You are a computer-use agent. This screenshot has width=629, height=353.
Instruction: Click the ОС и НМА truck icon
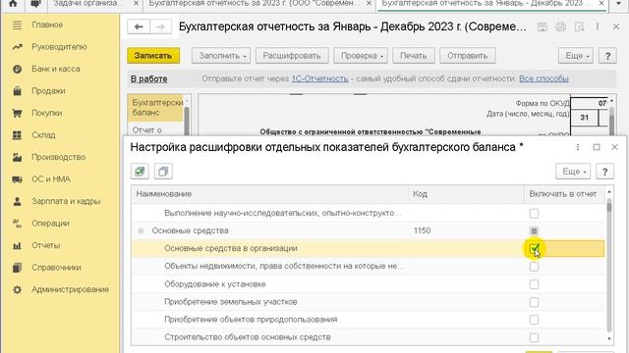point(17,178)
